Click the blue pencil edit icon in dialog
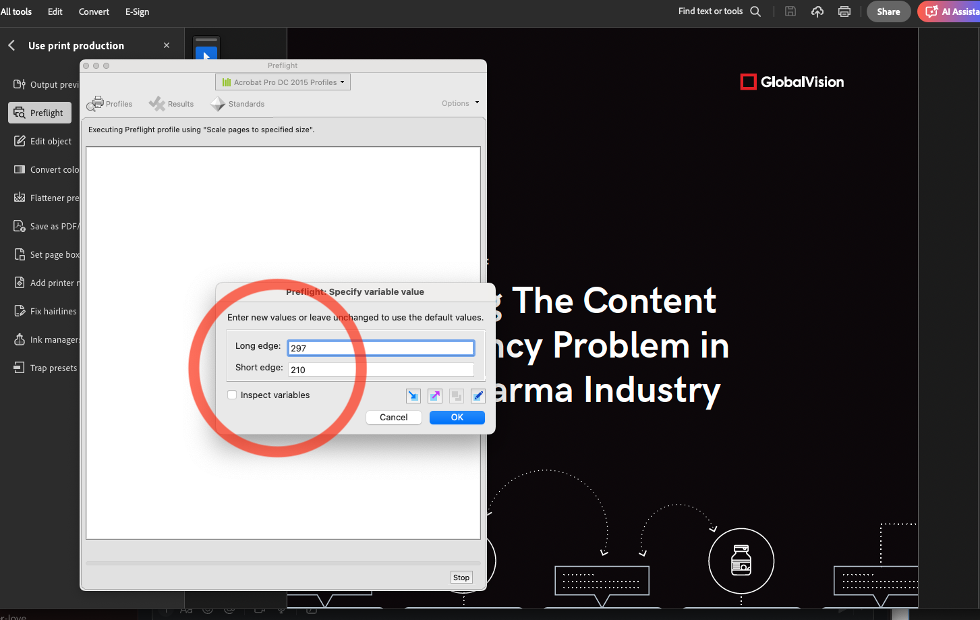This screenshot has height=620, width=980. click(478, 395)
